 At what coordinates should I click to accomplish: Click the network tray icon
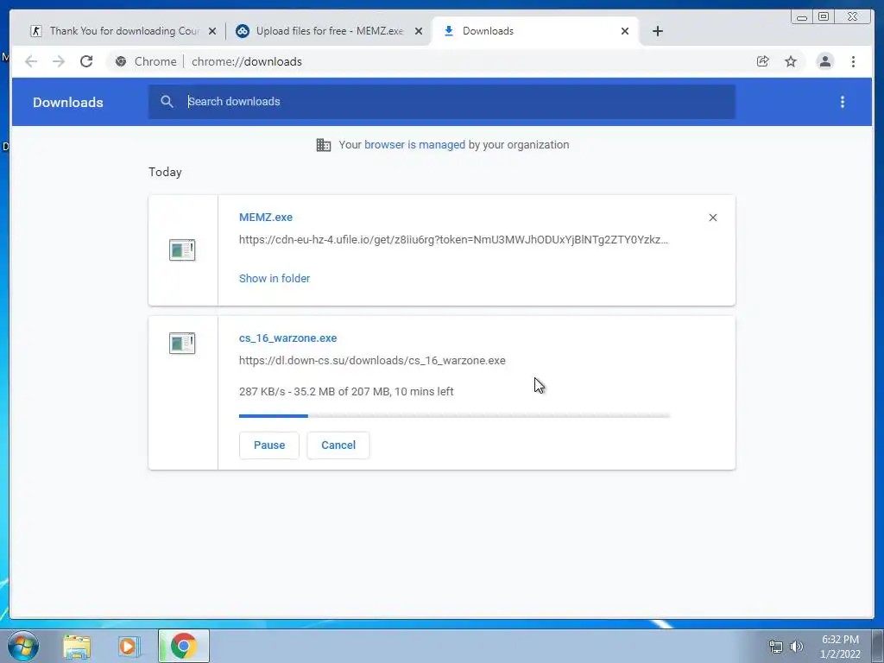point(776,647)
